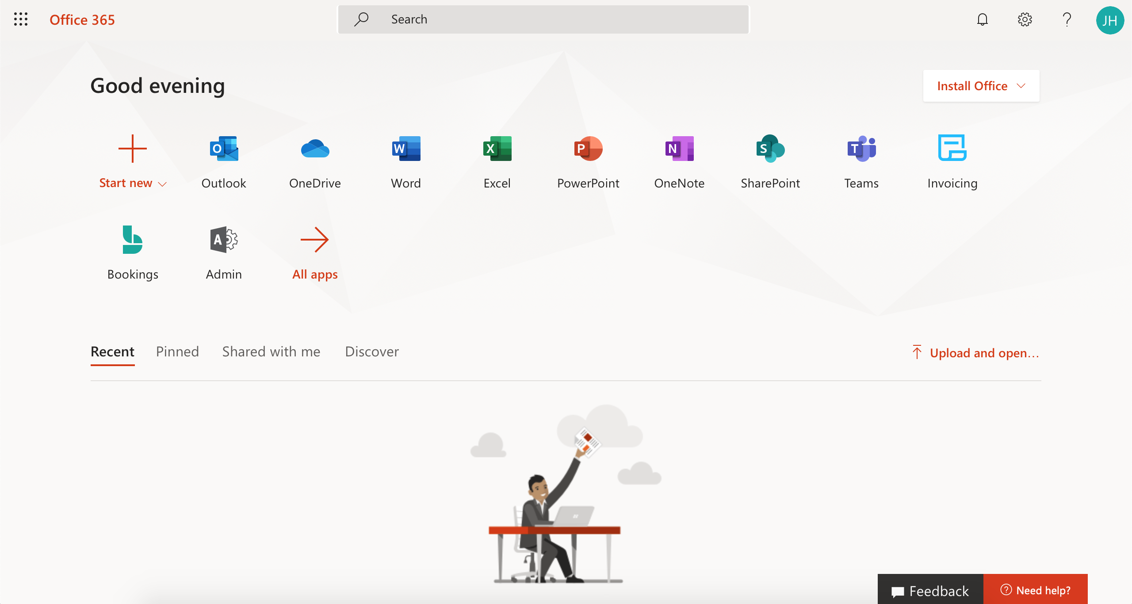This screenshot has width=1132, height=604.
Task: Launch Excel
Action: pyautogui.click(x=497, y=162)
